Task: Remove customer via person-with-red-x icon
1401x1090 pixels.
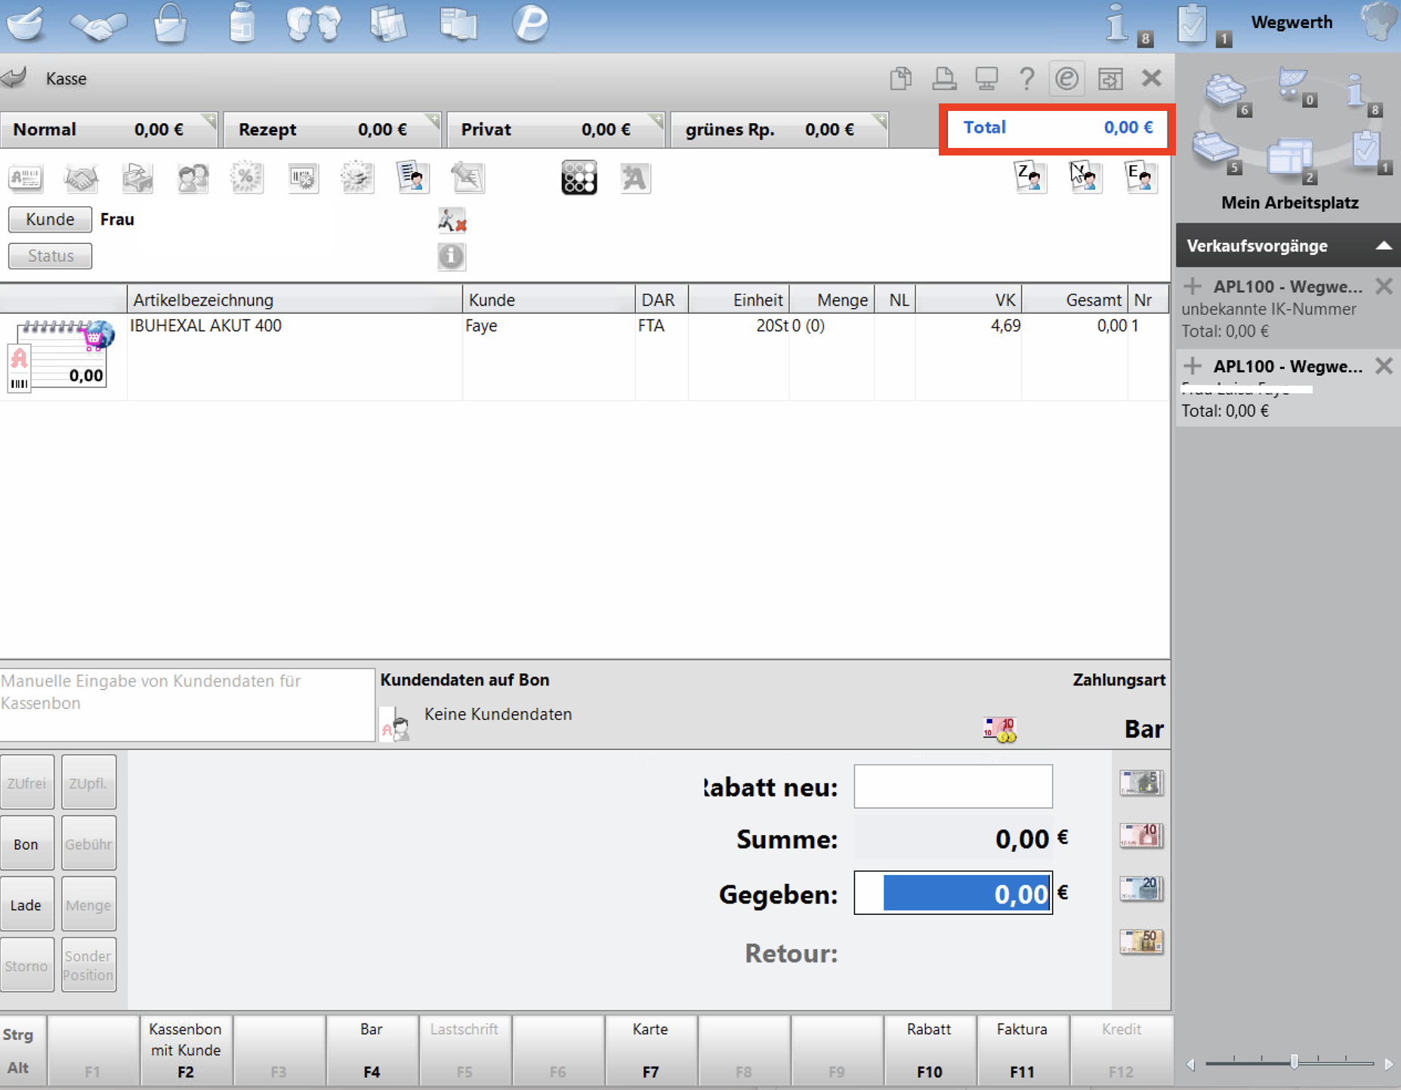Action: (x=452, y=221)
